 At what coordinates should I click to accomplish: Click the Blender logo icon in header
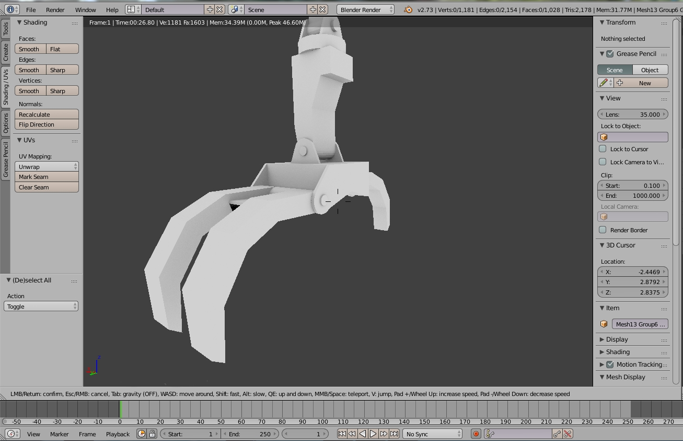(x=408, y=9)
